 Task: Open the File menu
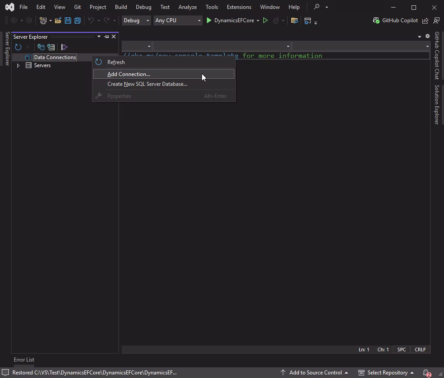pyautogui.click(x=24, y=7)
